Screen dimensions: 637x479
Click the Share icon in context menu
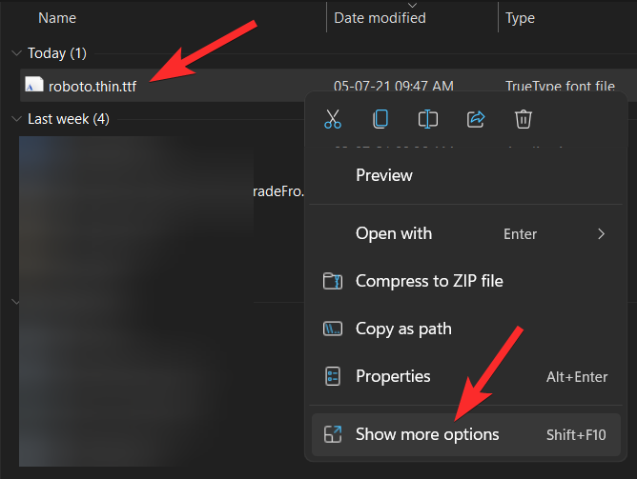[476, 119]
